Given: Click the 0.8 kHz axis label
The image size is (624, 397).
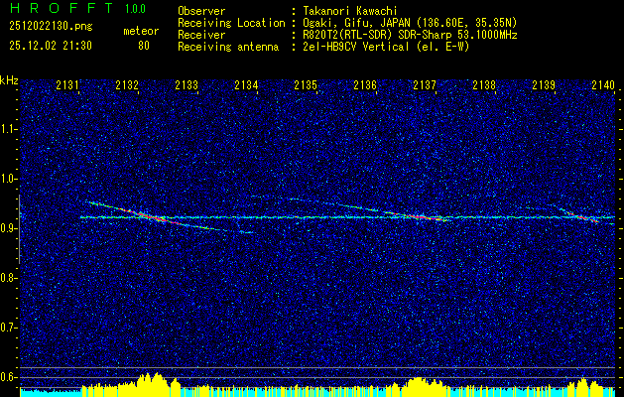Looking at the screenshot, I should (x=9, y=278).
